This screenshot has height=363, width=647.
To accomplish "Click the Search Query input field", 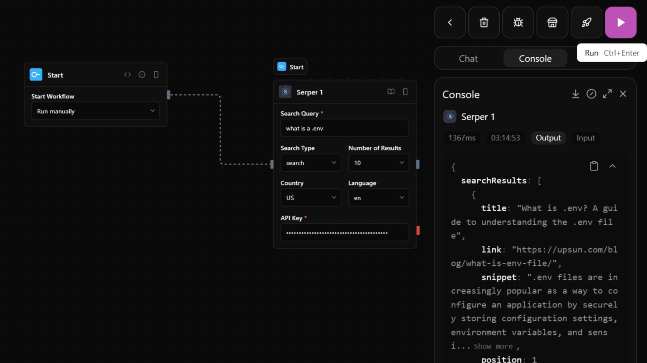I will [345, 128].
